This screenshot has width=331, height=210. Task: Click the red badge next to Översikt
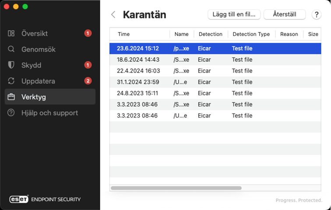coord(88,33)
